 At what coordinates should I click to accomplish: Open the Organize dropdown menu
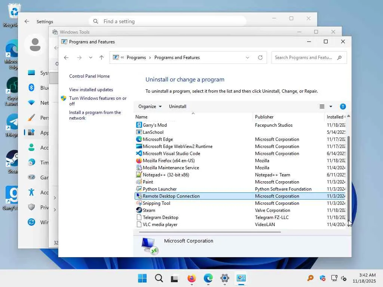click(150, 107)
